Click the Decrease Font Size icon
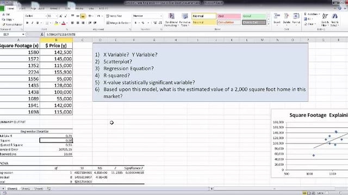Viewport: 348px width, 195px height. pos(65,16)
